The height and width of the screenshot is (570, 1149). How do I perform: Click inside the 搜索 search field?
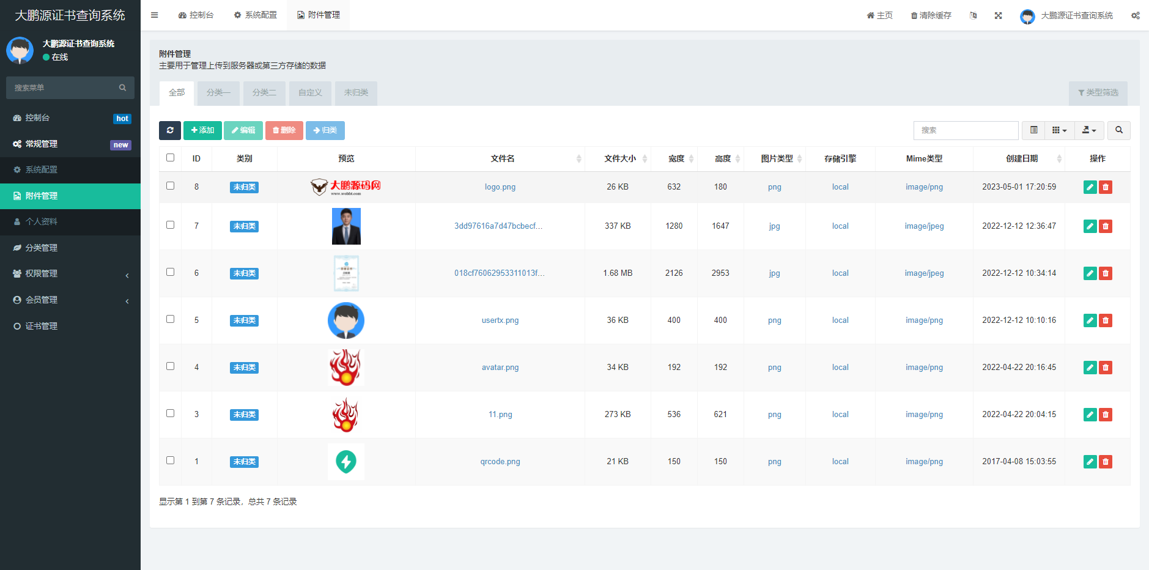coord(966,130)
